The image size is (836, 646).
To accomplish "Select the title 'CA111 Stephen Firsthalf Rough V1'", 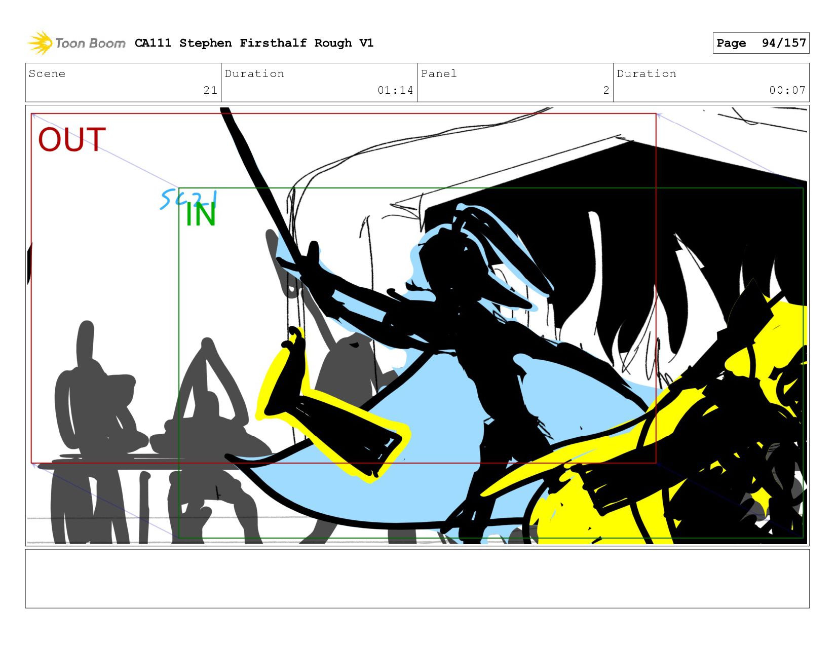I will tap(254, 43).
